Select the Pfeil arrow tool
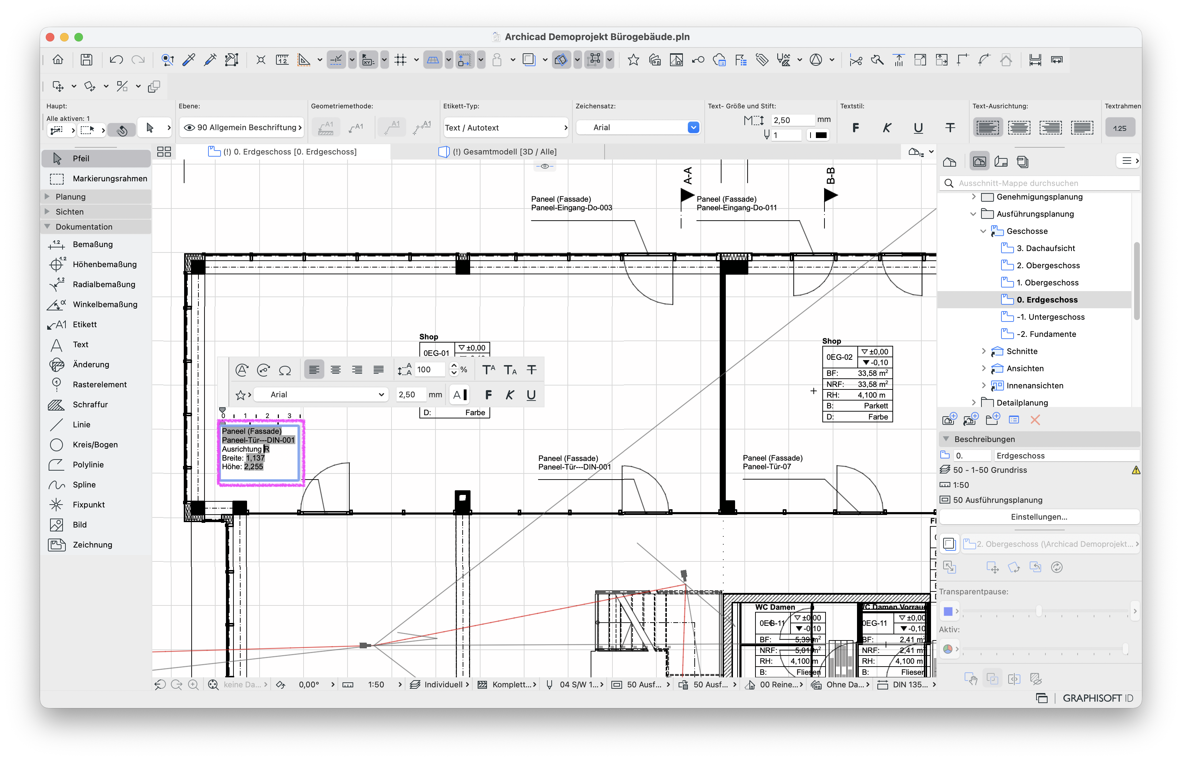 click(96, 158)
